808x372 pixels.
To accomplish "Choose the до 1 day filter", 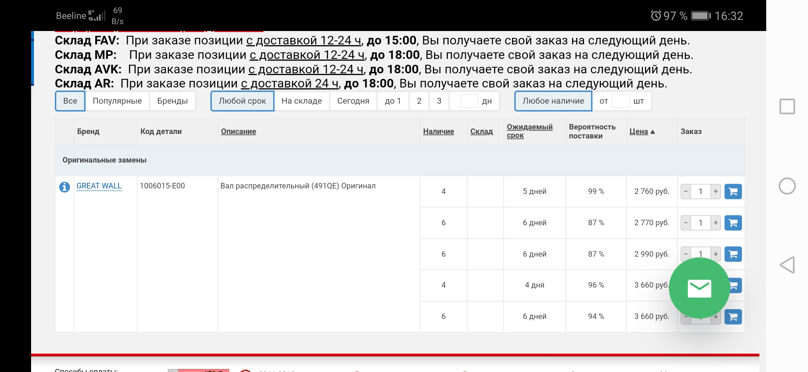I will (393, 101).
